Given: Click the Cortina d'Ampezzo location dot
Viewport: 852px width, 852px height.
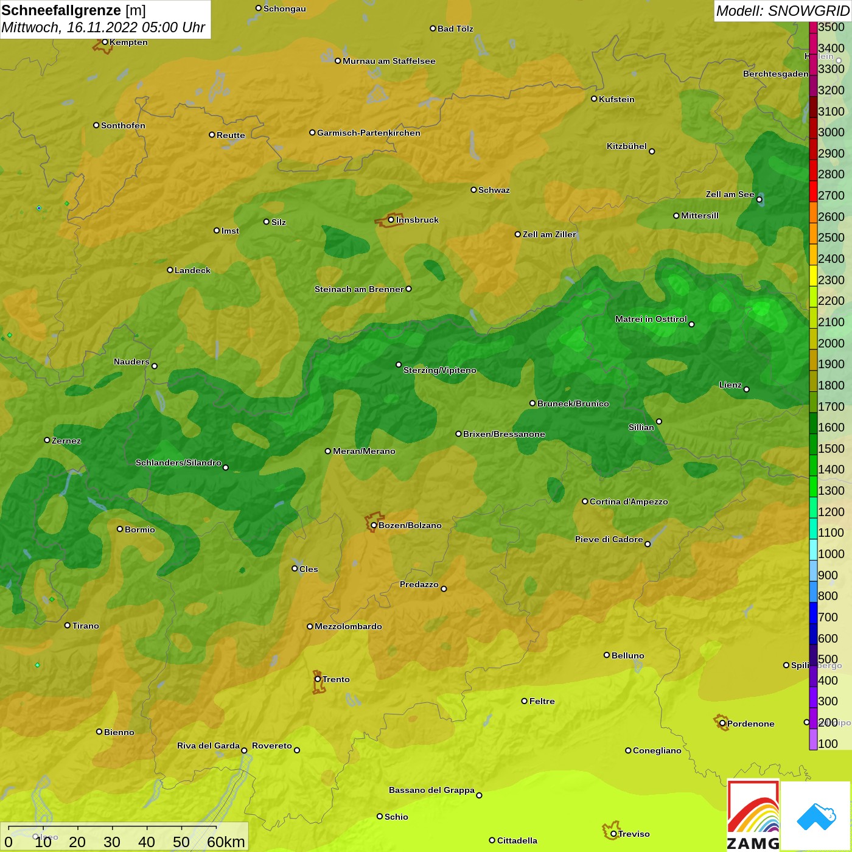Looking at the screenshot, I should tap(585, 501).
